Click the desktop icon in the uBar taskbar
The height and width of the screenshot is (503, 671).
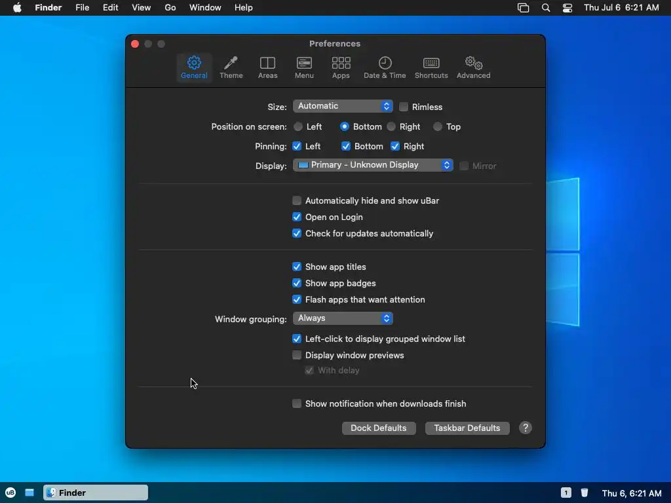(29, 493)
